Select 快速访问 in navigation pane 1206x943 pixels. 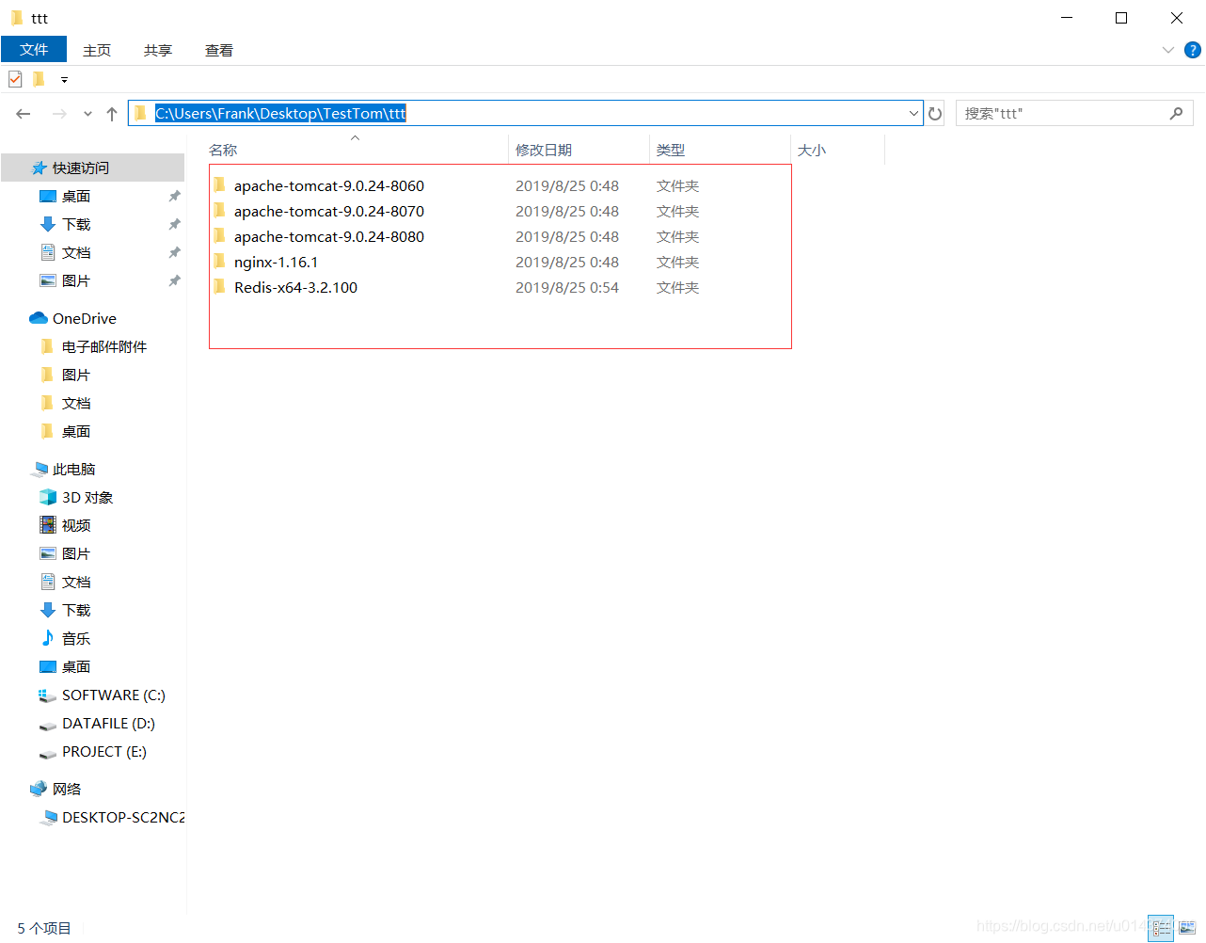pos(92,168)
